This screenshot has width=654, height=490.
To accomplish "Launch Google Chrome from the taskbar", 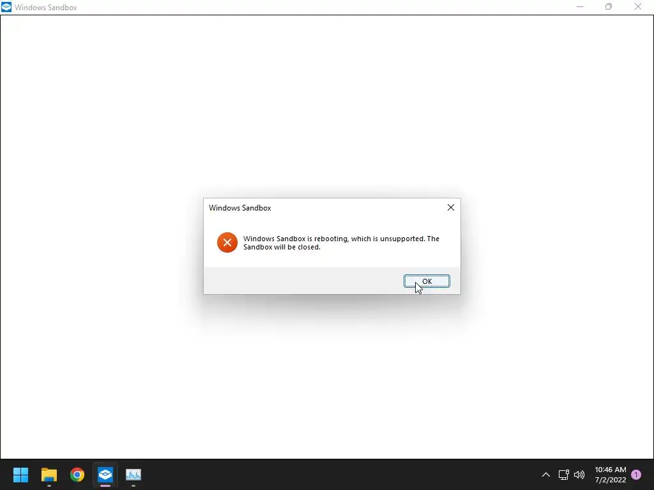I will pyautogui.click(x=77, y=475).
